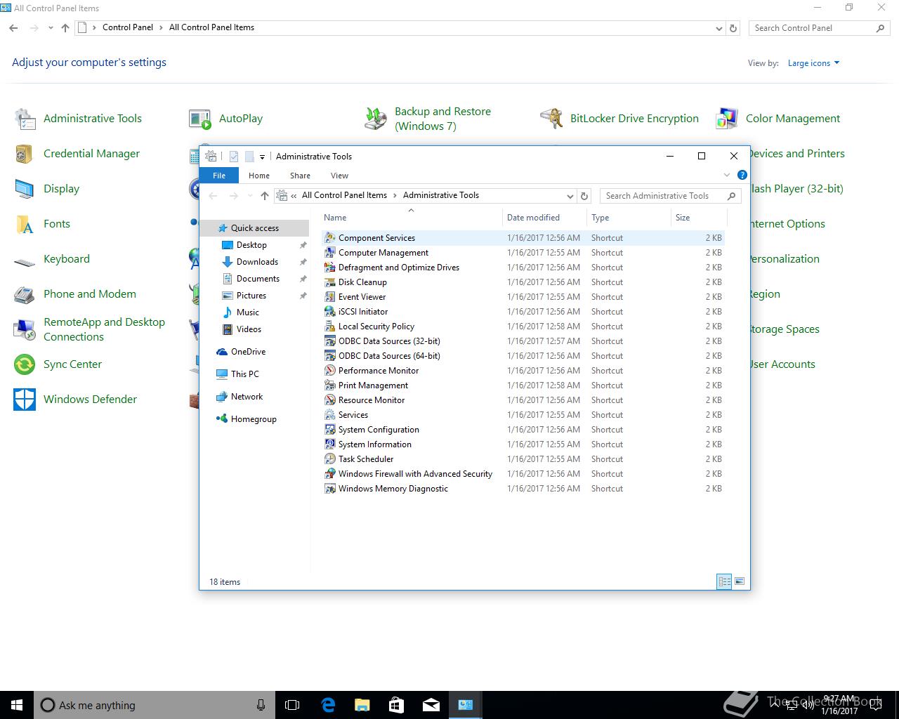Open Task View on the taskbar
The width and height of the screenshot is (899, 719).
[292, 705]
